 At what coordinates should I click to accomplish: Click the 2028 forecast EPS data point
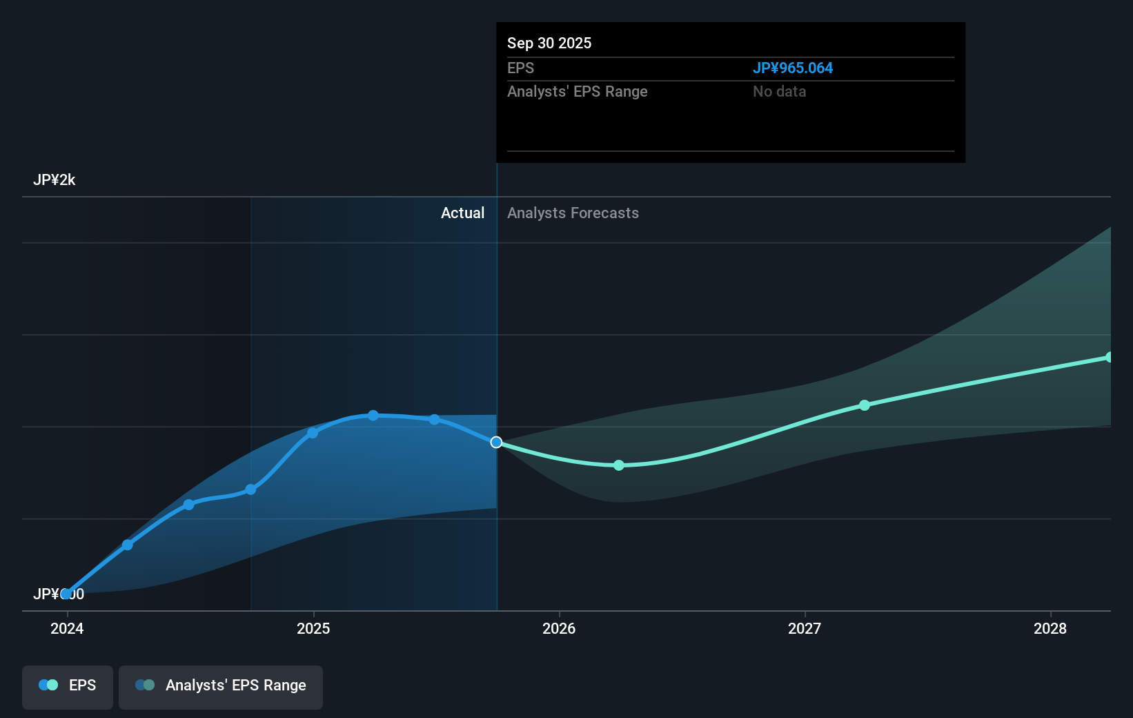click(x=1110, y=357)
